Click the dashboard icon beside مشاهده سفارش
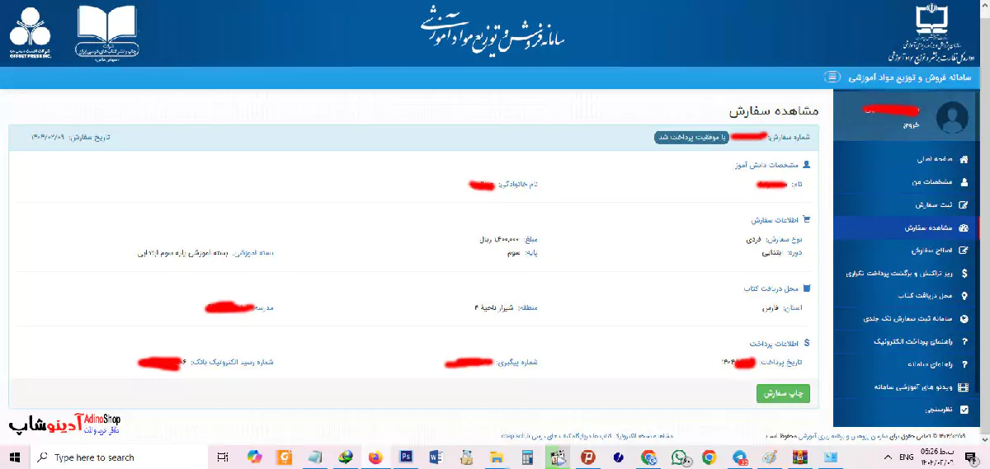Screen dimensions: 990x469 [x=964, y=227]
